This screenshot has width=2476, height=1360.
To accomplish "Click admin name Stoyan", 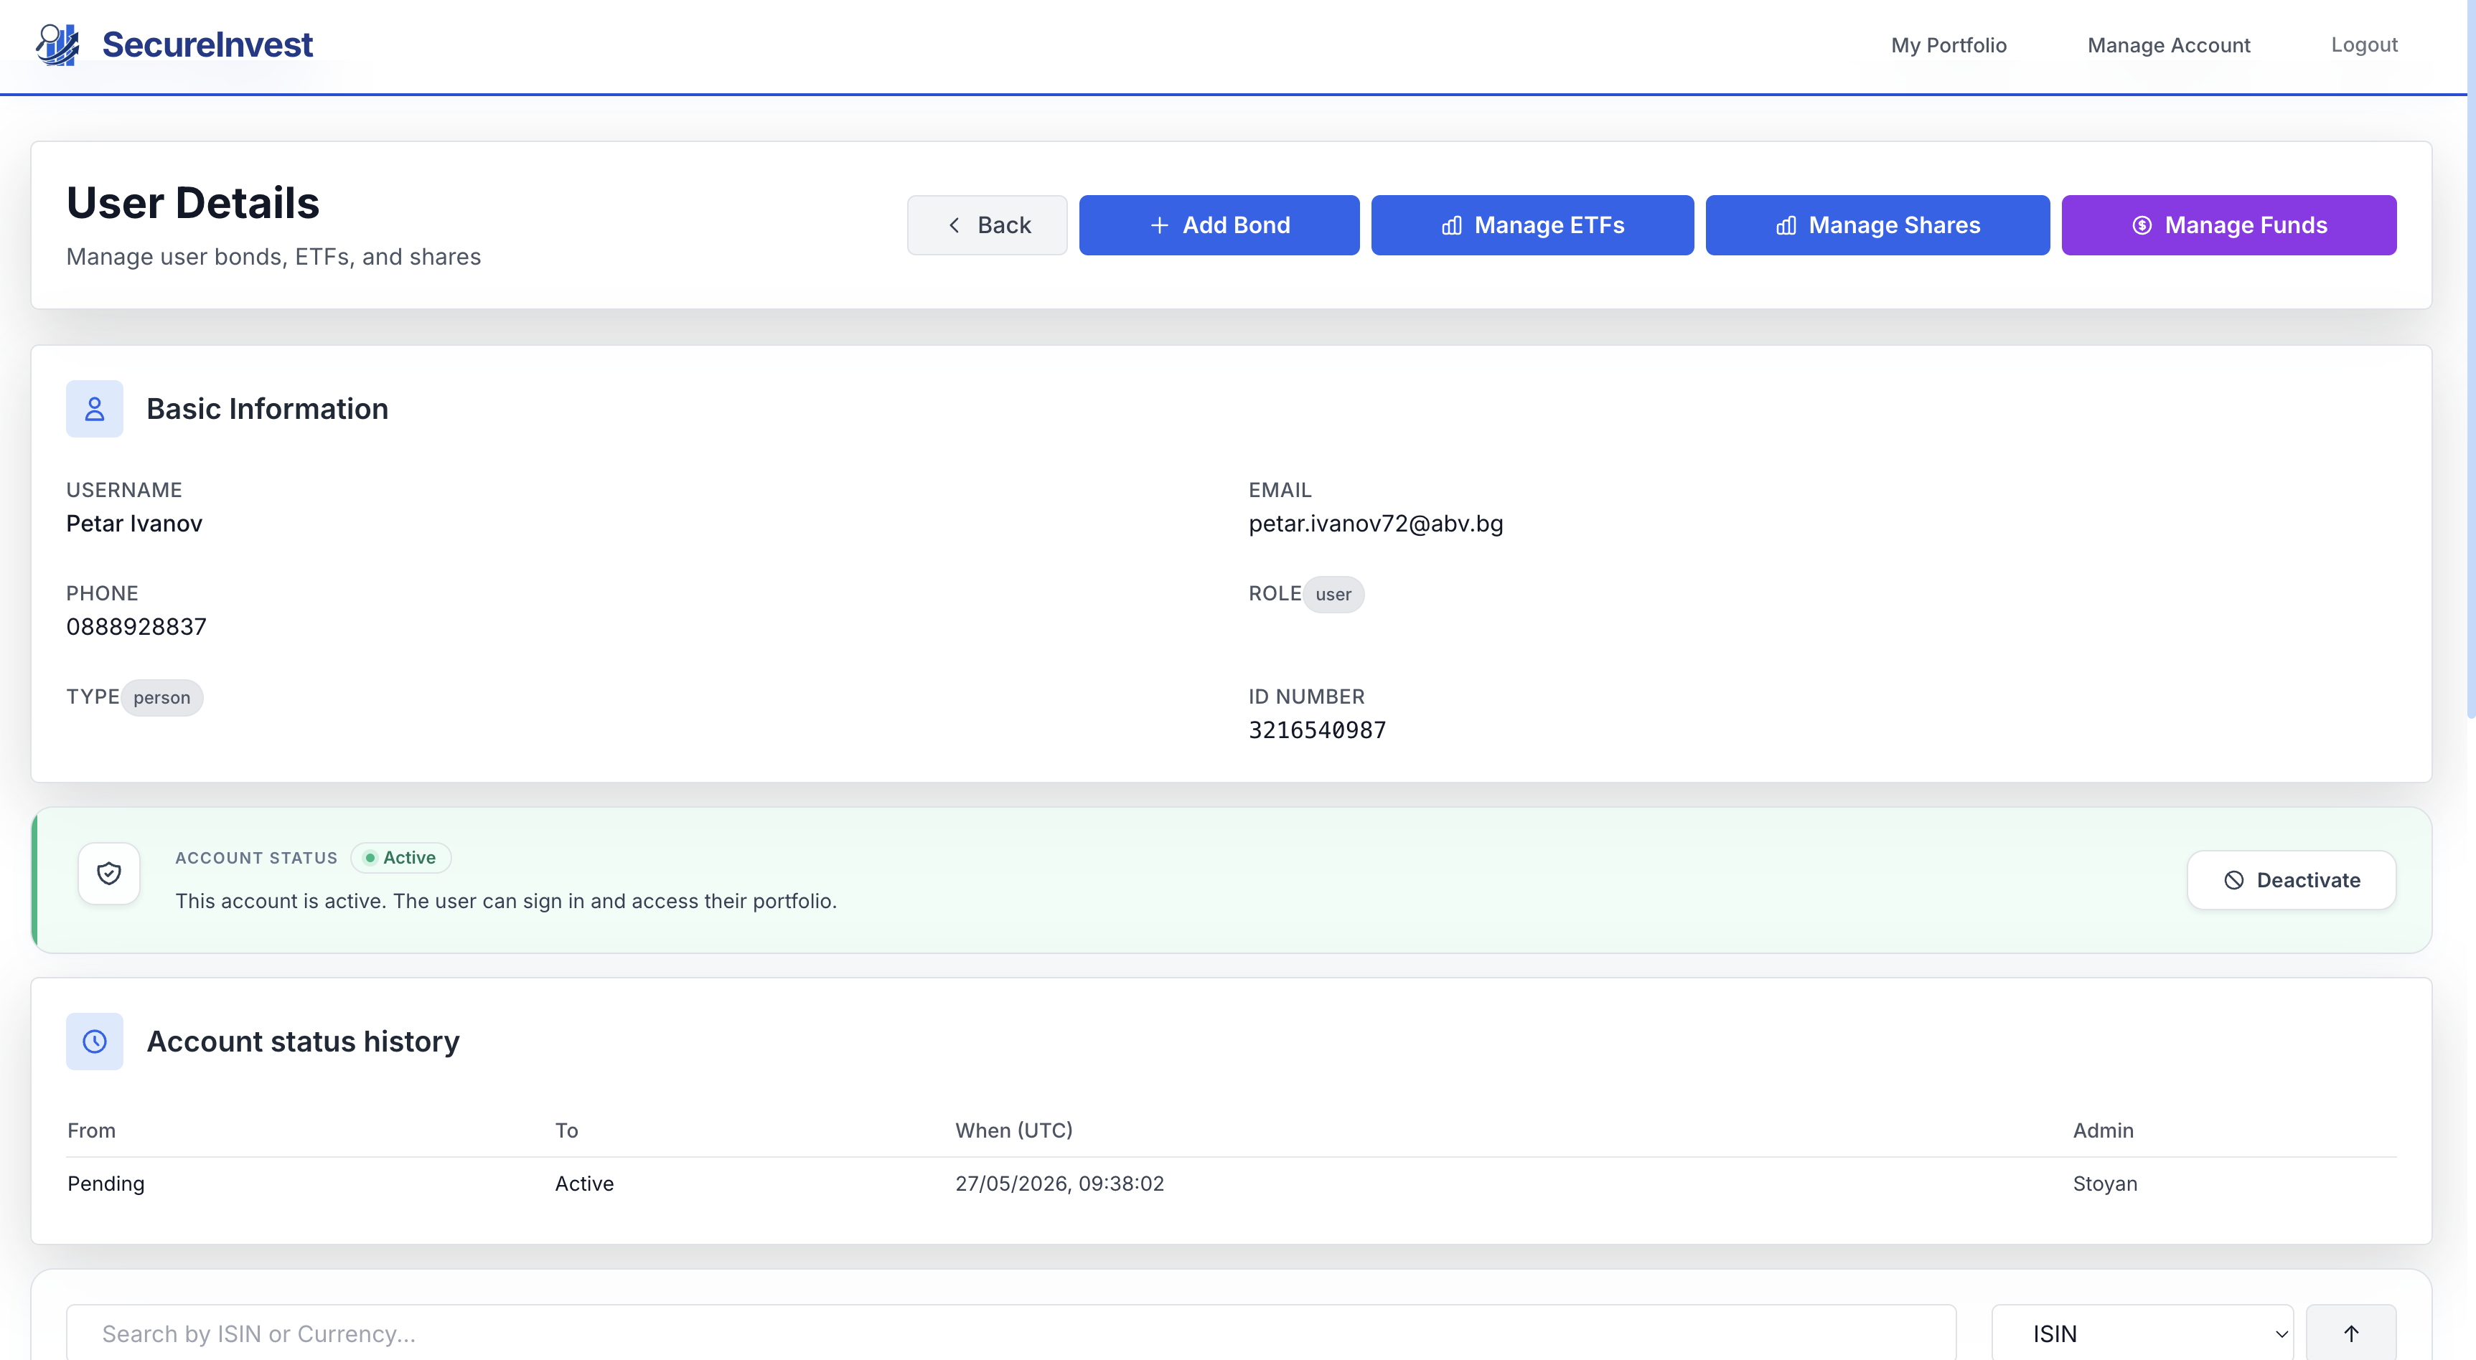I will coord(2104,1184).
